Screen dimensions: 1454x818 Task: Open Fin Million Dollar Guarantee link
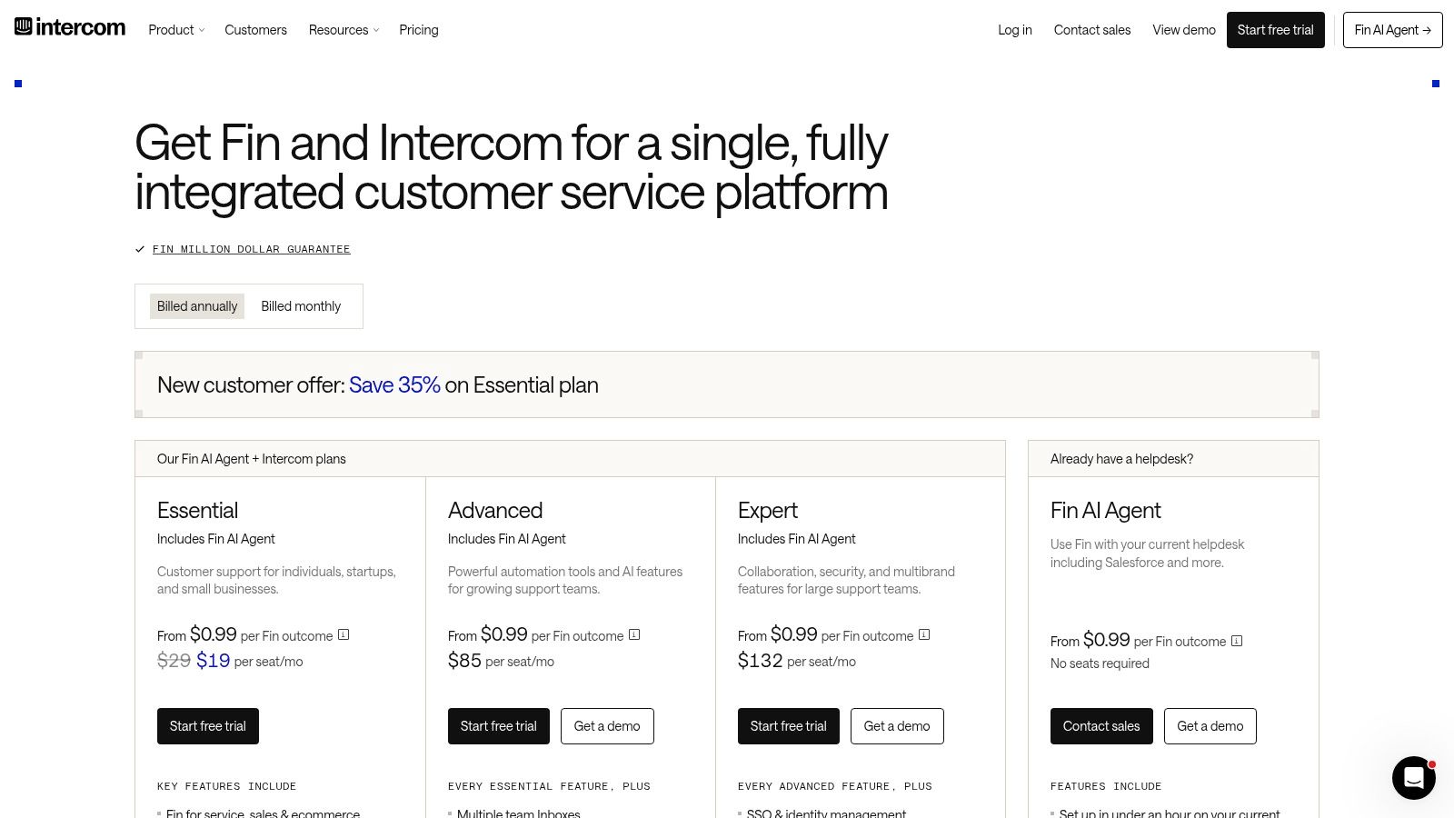click(x=252, y=249)
